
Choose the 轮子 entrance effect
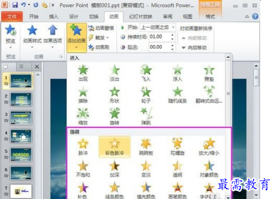pos(146,95)
